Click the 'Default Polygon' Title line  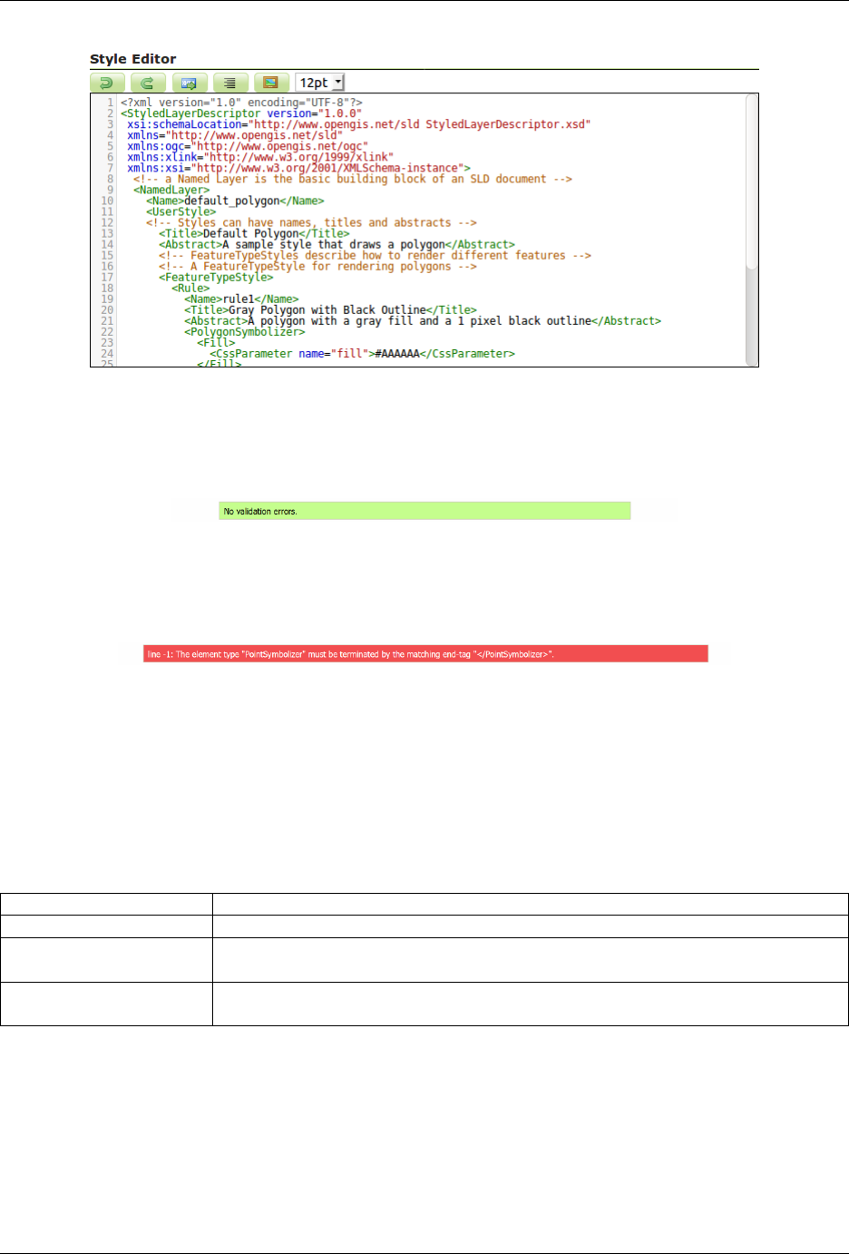[x=254, y=233]
